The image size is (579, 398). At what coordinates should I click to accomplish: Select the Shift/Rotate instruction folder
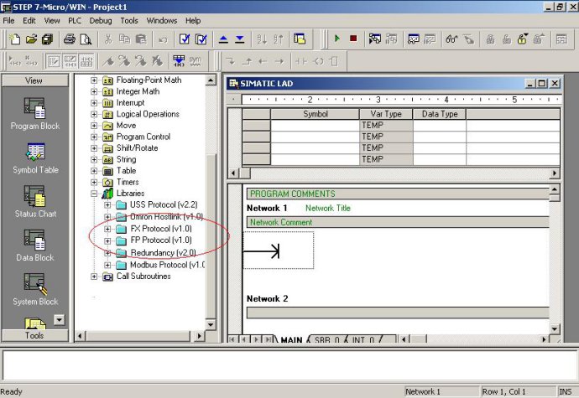[x=137, y=148]
